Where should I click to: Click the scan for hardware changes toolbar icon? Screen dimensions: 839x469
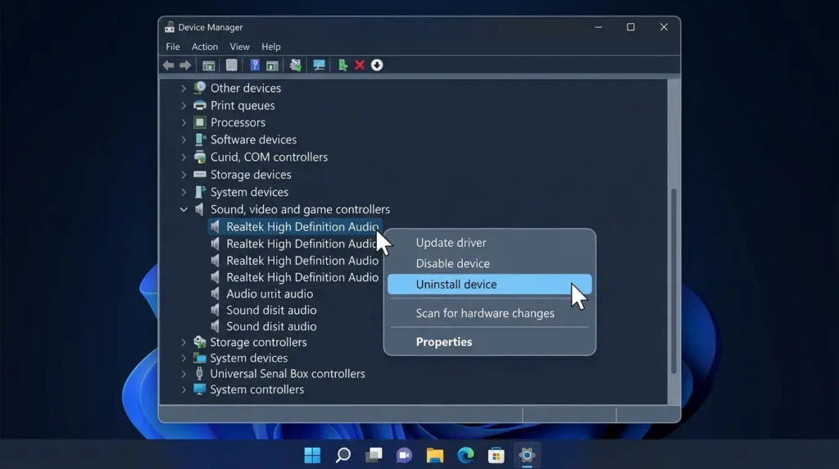pos(295,66)
